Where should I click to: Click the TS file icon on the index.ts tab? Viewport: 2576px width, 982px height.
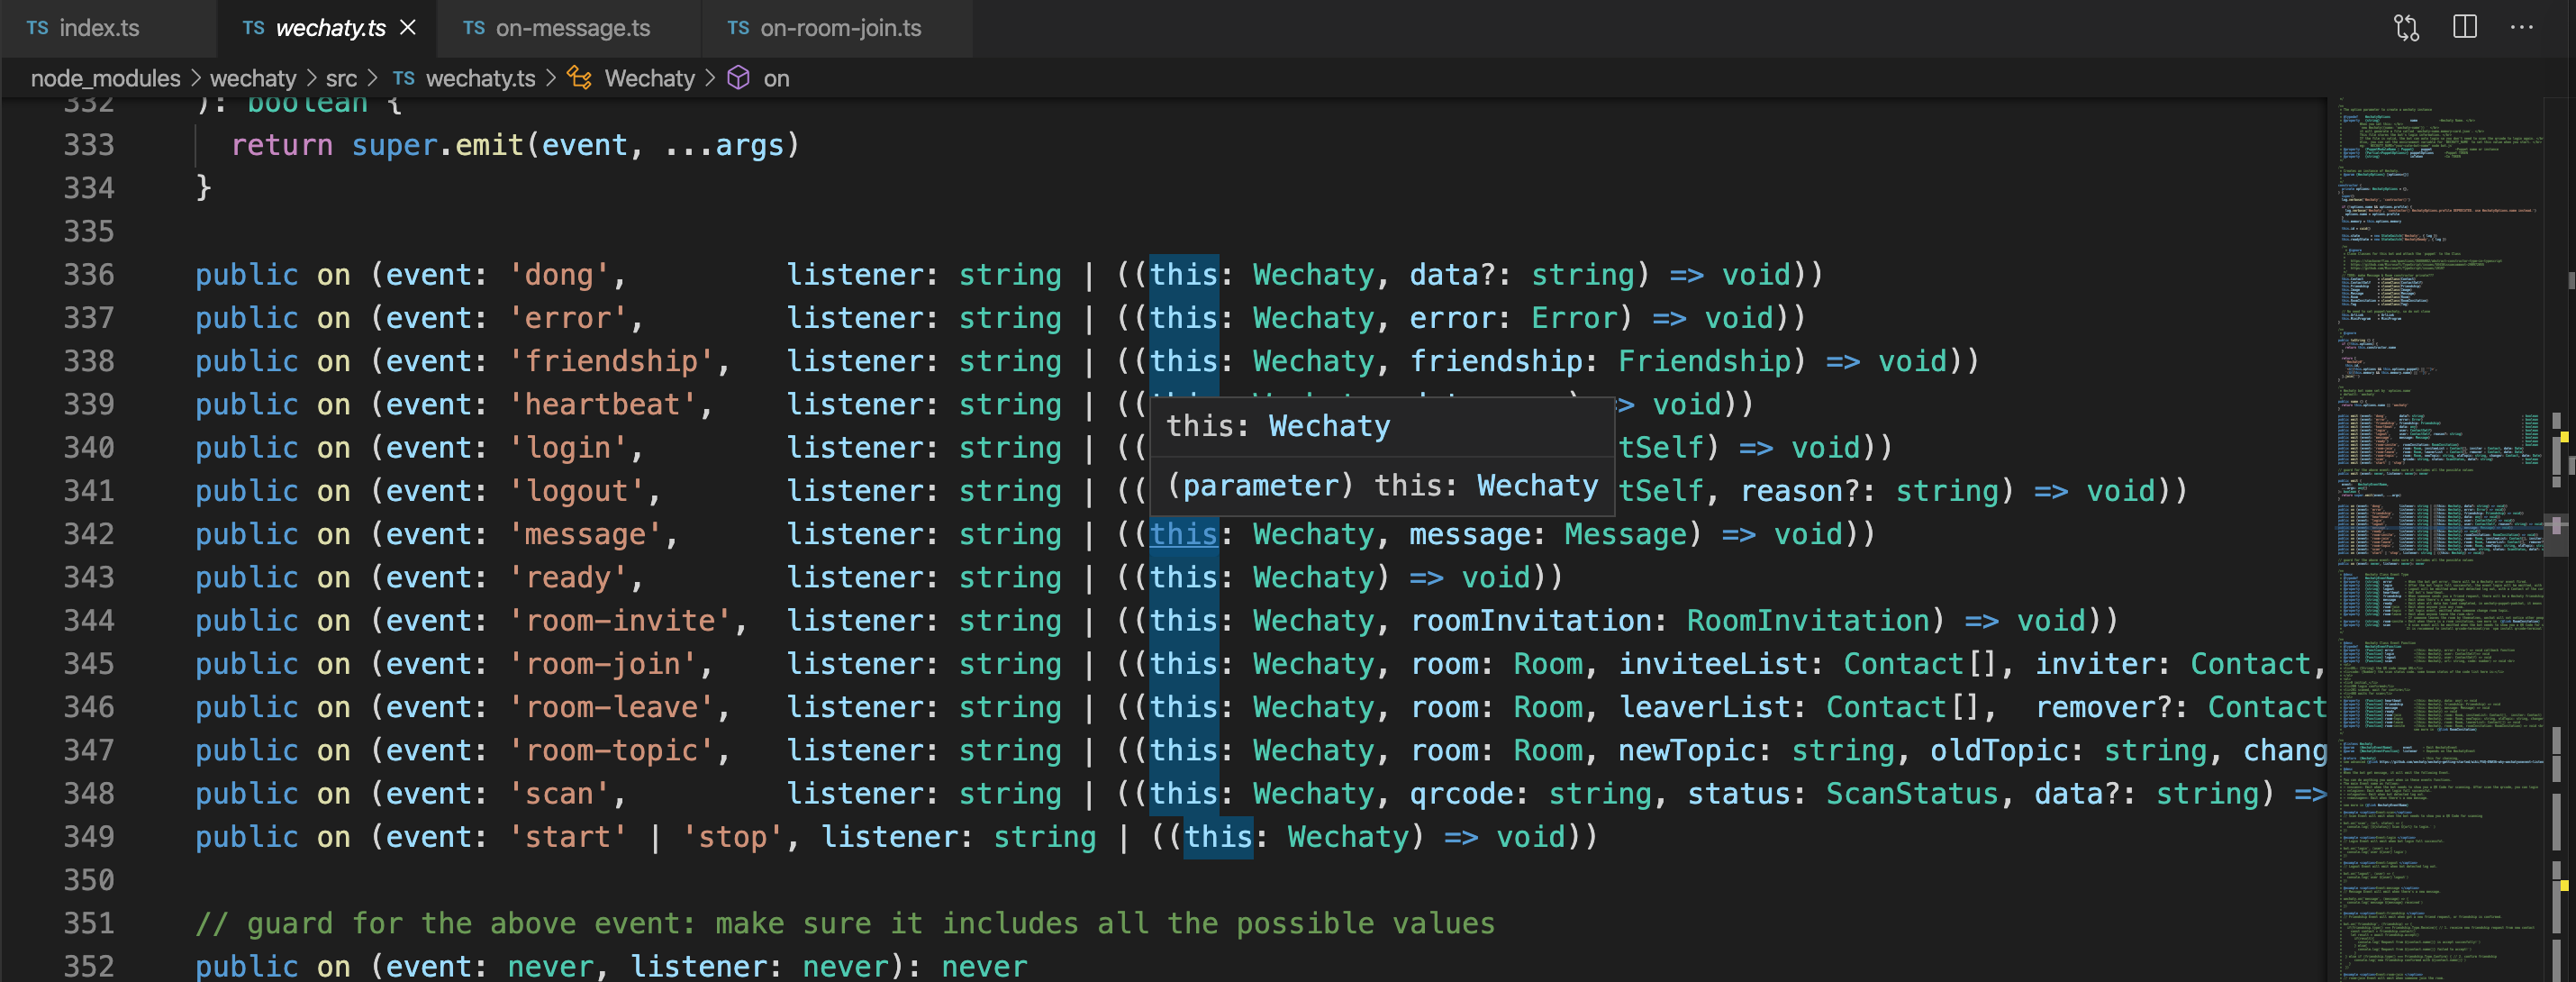click(x=38, y=27)
